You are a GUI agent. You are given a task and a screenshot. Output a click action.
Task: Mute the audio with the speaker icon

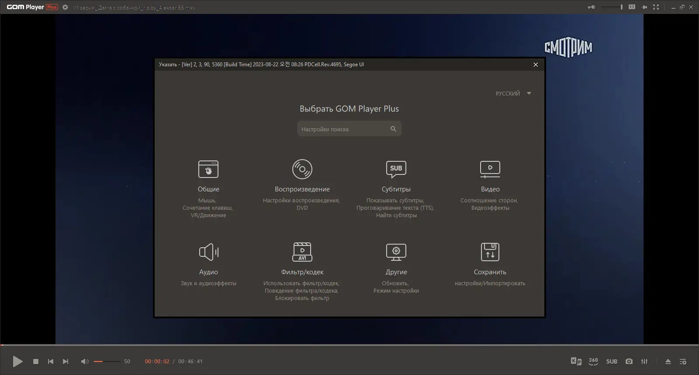point(85,361)
